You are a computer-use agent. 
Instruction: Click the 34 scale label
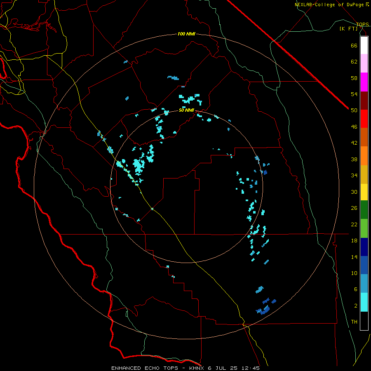coord(354,176)
